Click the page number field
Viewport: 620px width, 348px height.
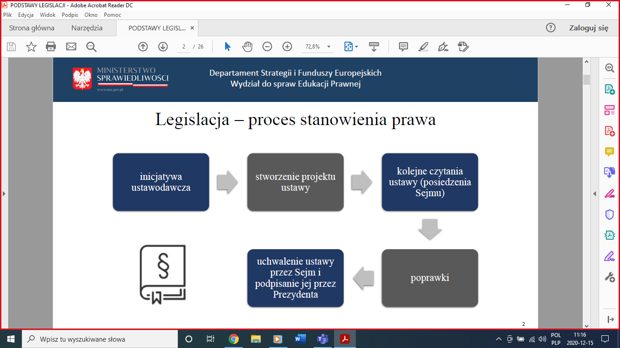(184, 47)
